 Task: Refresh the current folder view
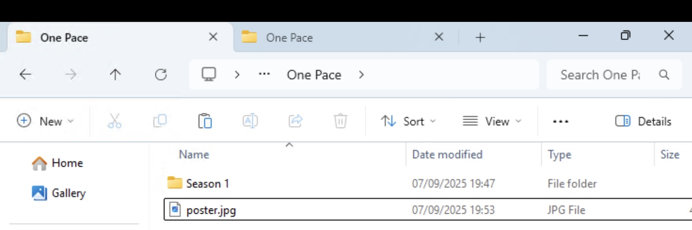(161, 74)
